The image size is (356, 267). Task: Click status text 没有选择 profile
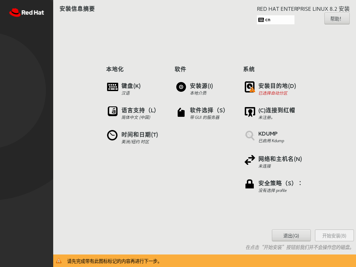(273, 191)
